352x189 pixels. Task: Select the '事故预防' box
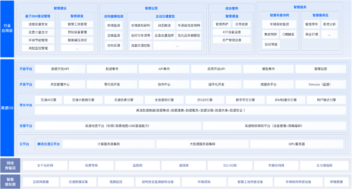(270, 34)
